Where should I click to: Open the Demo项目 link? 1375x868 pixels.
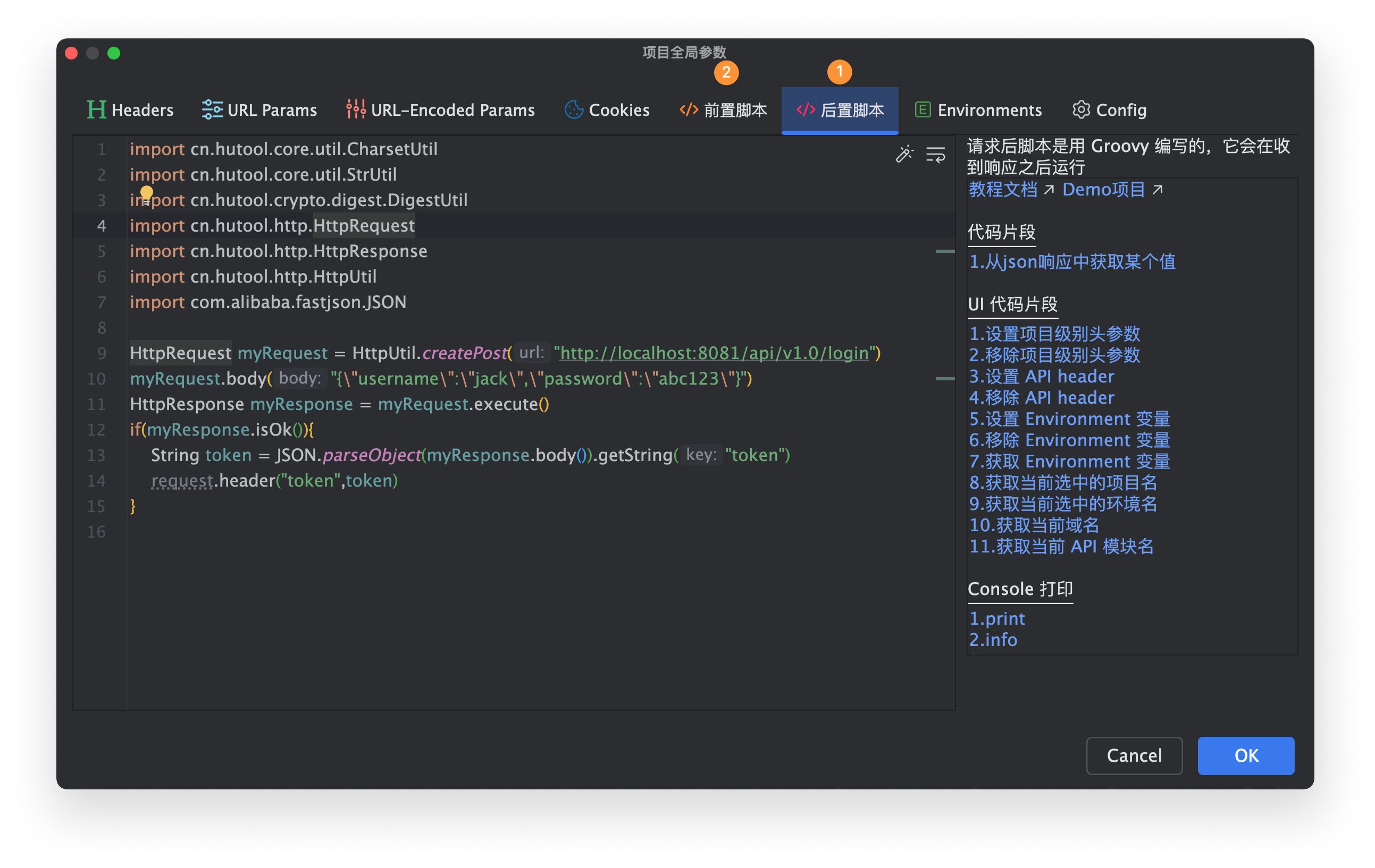(x=1103, y=189)
